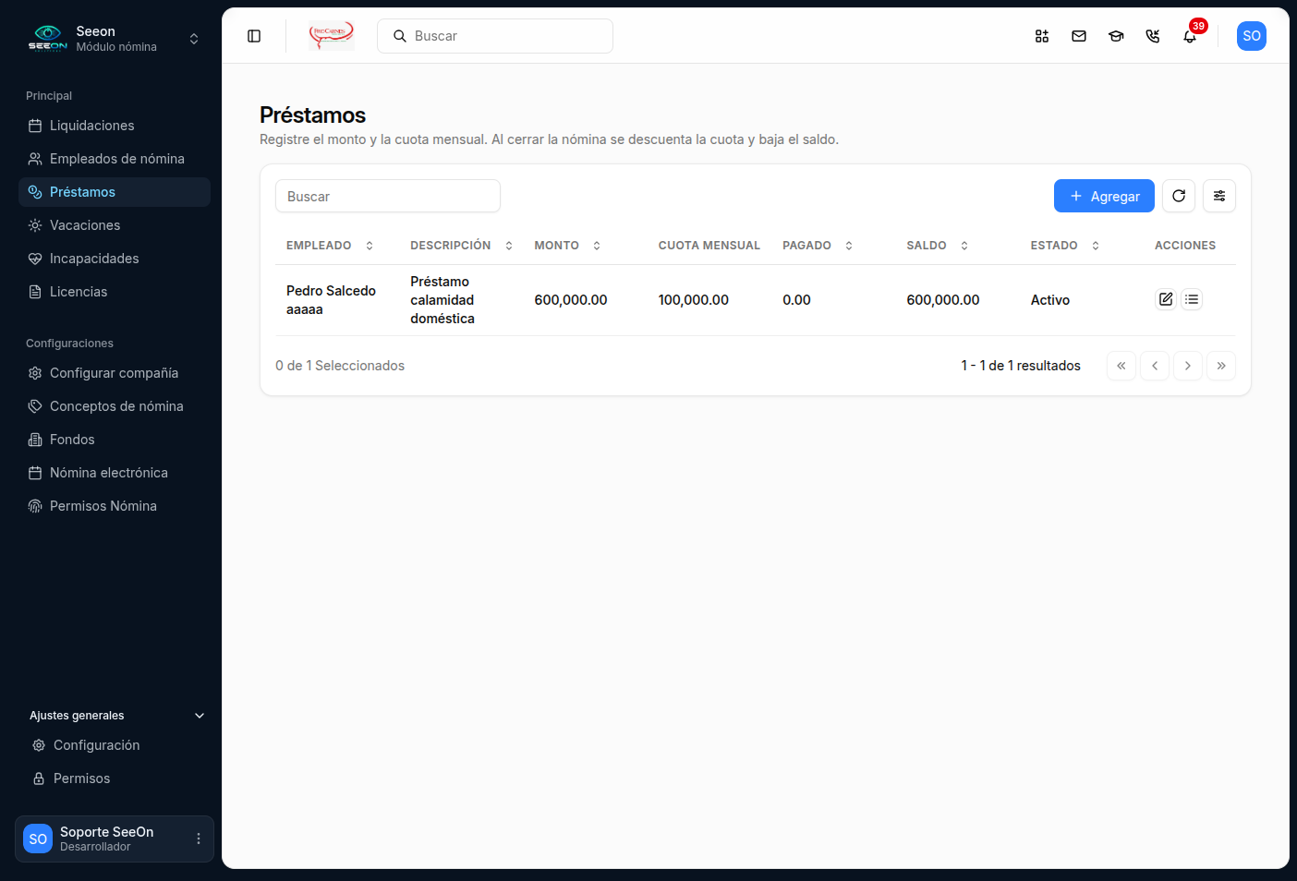Go to the last page of results
Screen dimensions: 1297x881
(1221, 366)
